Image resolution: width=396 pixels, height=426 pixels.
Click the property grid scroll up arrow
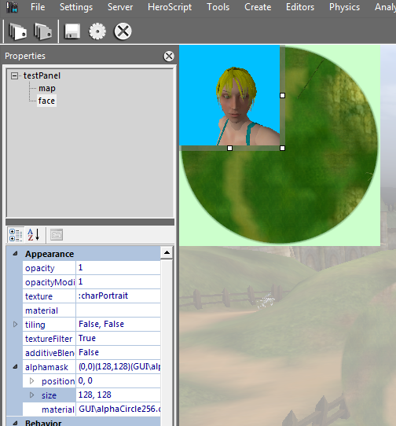click(167, 253)
